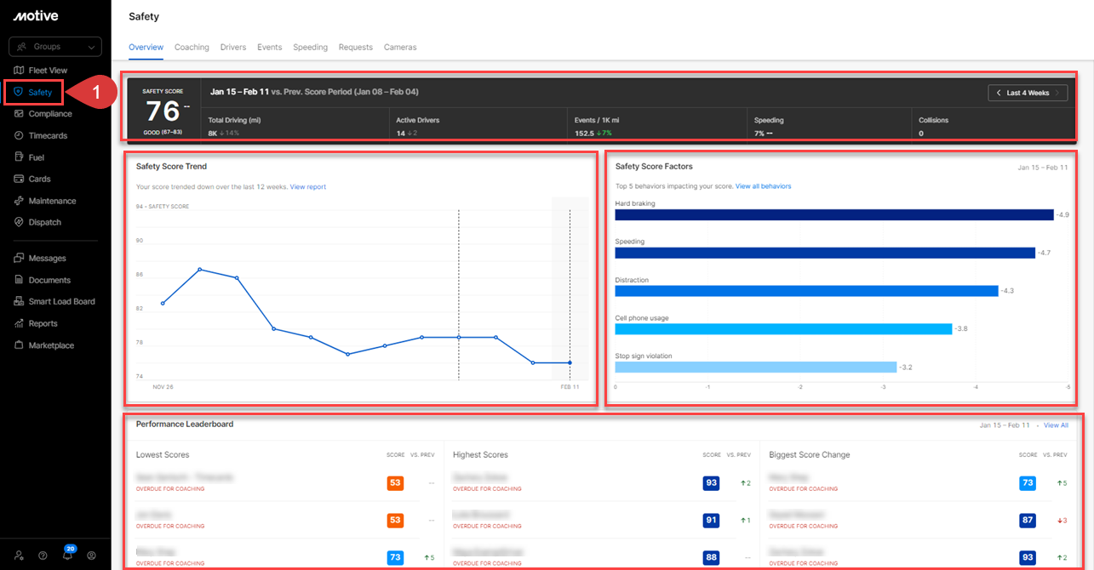Expand the Groups dropdown
This screenshot has width=1094, height=570.
coord(55,47)
